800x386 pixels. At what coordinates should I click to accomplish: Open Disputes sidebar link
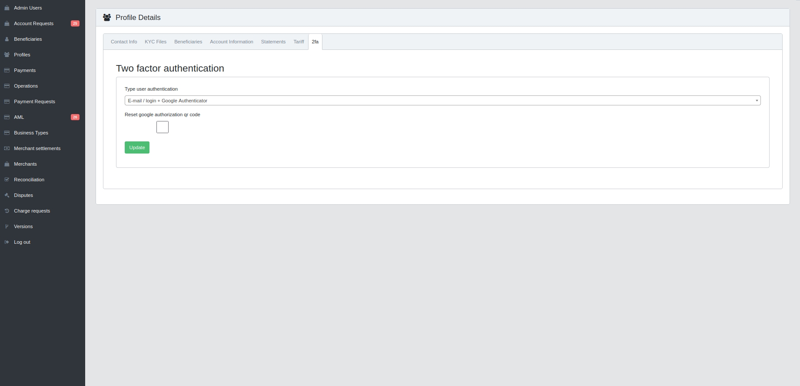tap(23, 195)
